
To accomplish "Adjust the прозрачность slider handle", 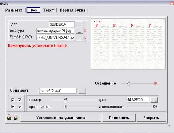I will (x=65, y=107).
